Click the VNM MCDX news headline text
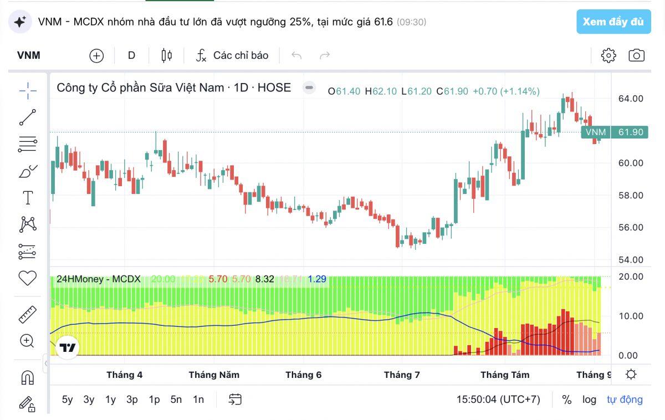Image resolution: width=665 pixels, height=420 pixels. [x=215, y=22]
